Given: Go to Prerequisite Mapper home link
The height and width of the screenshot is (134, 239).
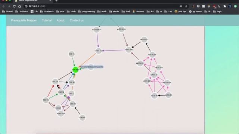Looking at the screenshot, I should click(24, 20).
